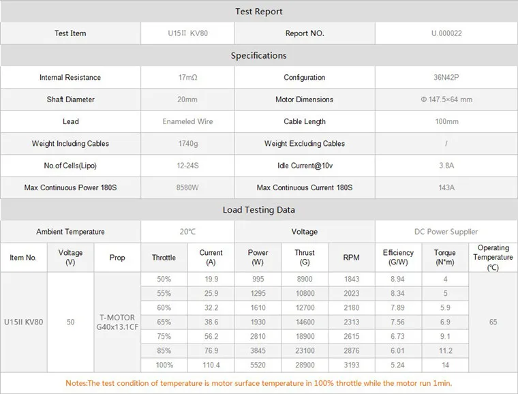Click the power value '995'
Screen dimensions: 518x394
pyautogui.click(x=258, y=279)
